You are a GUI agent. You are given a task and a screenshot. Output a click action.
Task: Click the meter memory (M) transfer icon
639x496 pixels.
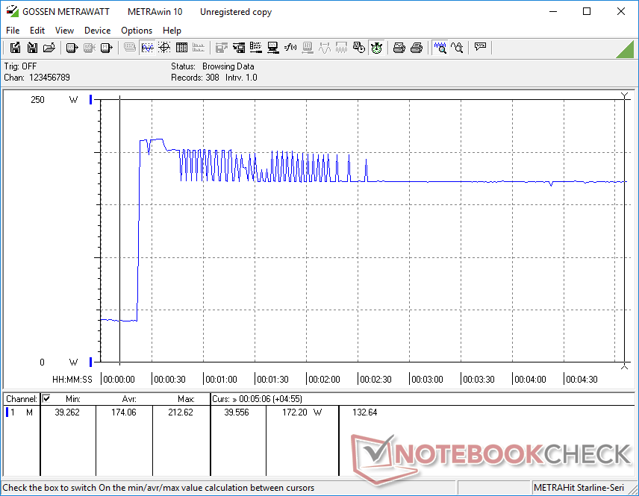106,48
